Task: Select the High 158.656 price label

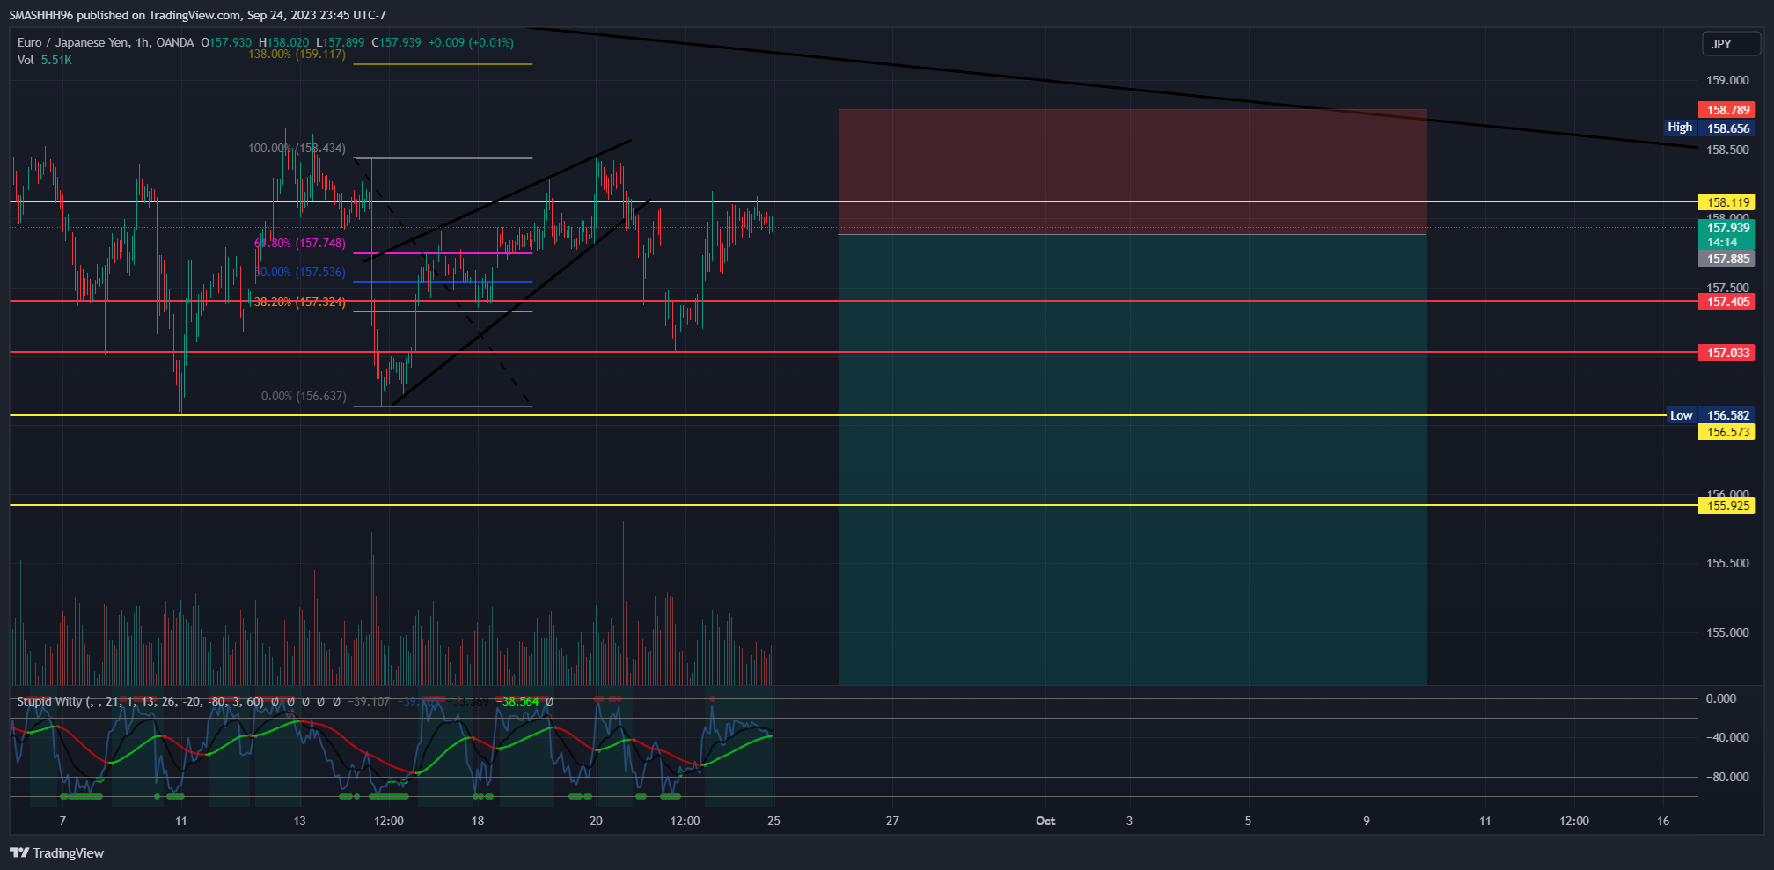Action: 1709,128
